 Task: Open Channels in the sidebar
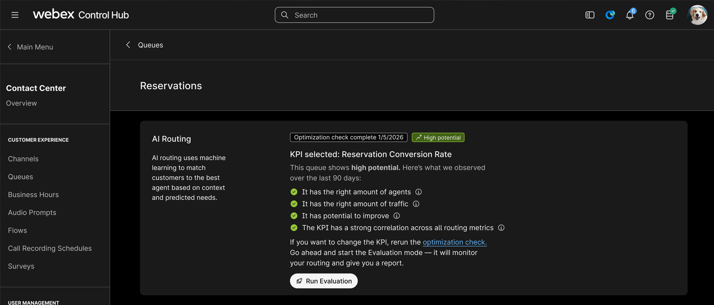(23, 159)
